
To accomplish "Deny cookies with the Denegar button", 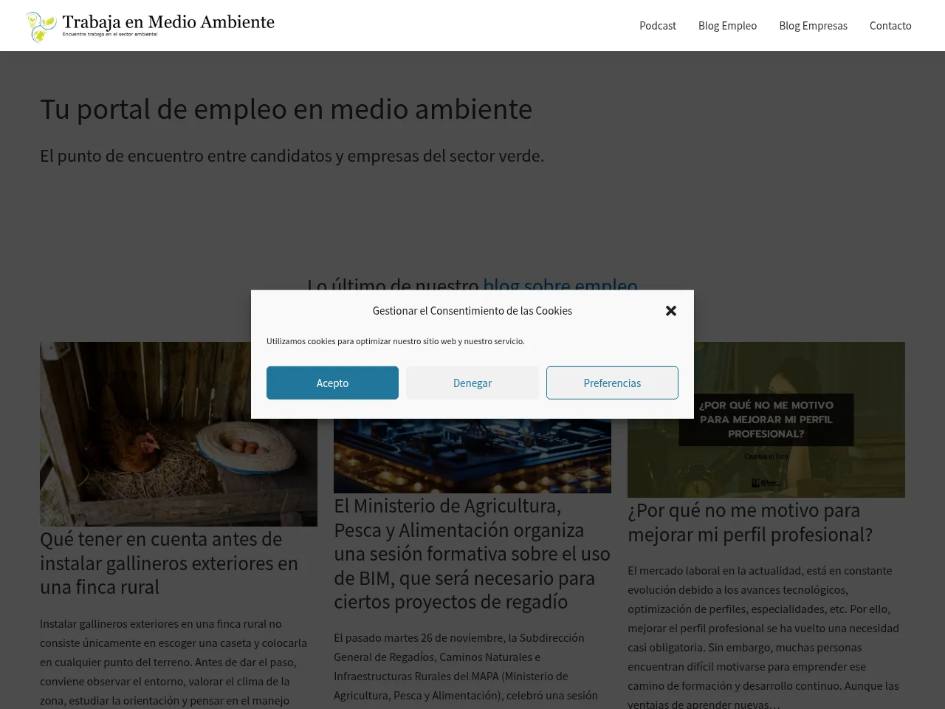I will pos(472,383).
